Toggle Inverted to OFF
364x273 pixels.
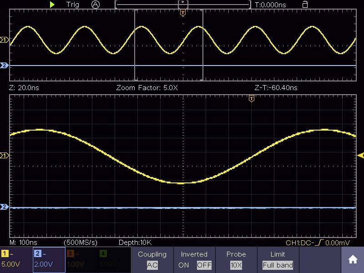[204, 265]
